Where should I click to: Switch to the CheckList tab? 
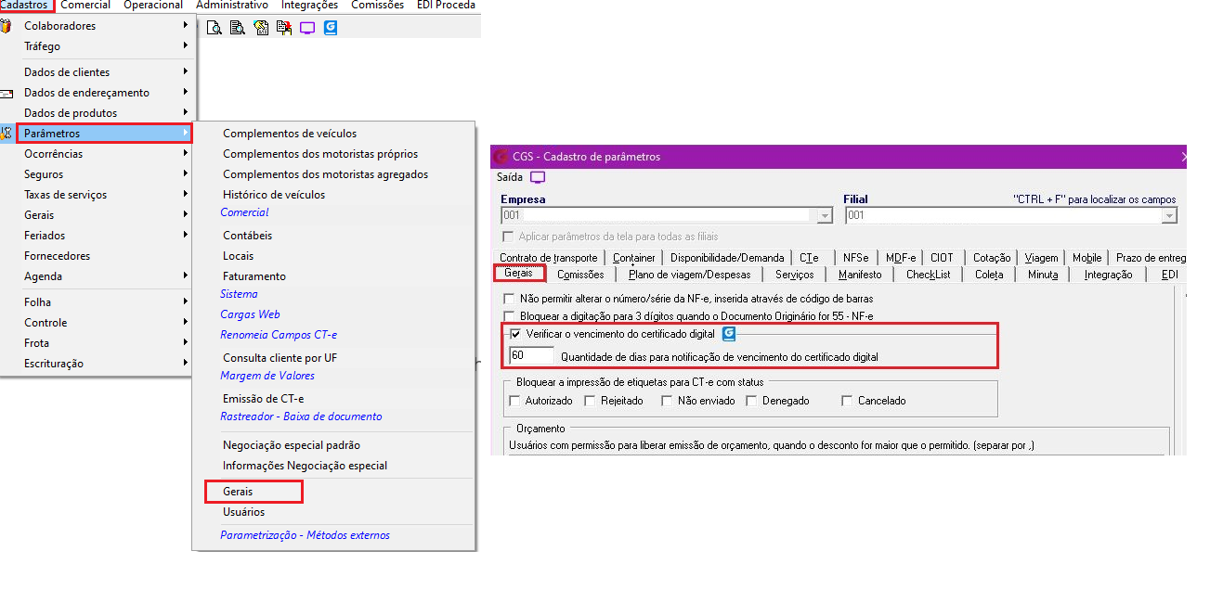[x=929, y=275]
